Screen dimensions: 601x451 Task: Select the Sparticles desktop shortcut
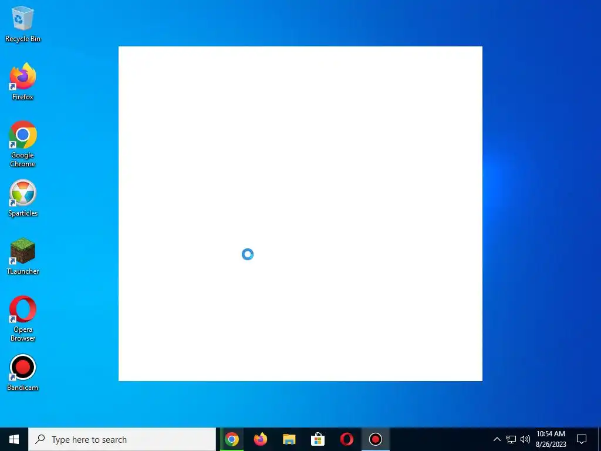pyautogui.click(x=23, y=198)
